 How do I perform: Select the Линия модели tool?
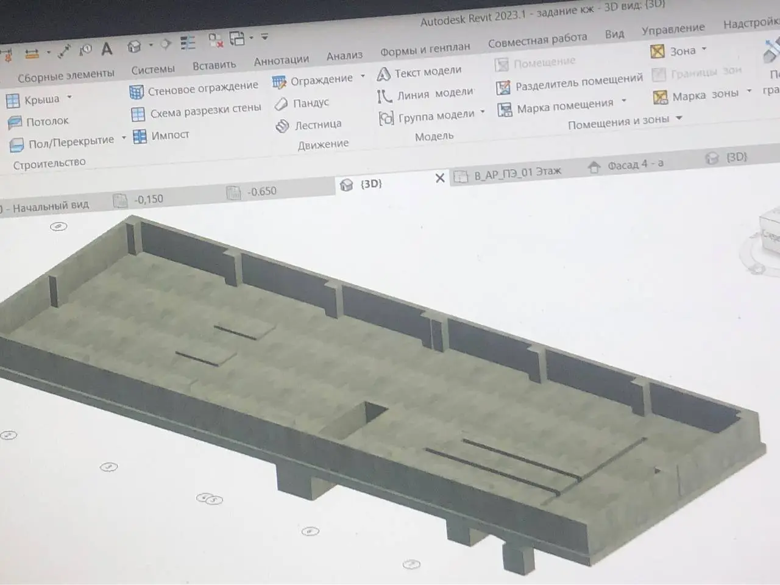(425, 94)
